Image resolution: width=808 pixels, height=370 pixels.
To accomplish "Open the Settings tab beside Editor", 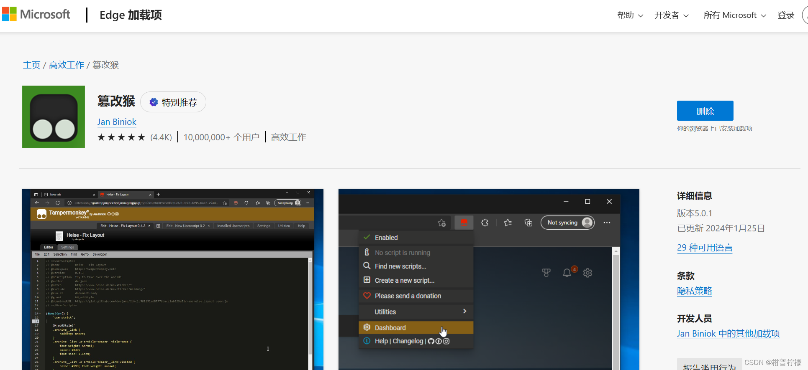I will click(67, 247).
